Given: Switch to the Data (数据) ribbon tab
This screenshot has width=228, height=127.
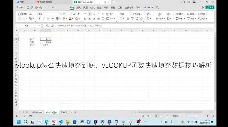Looking at the screenshot, I should pyautogui.click(x=99, y=8).
